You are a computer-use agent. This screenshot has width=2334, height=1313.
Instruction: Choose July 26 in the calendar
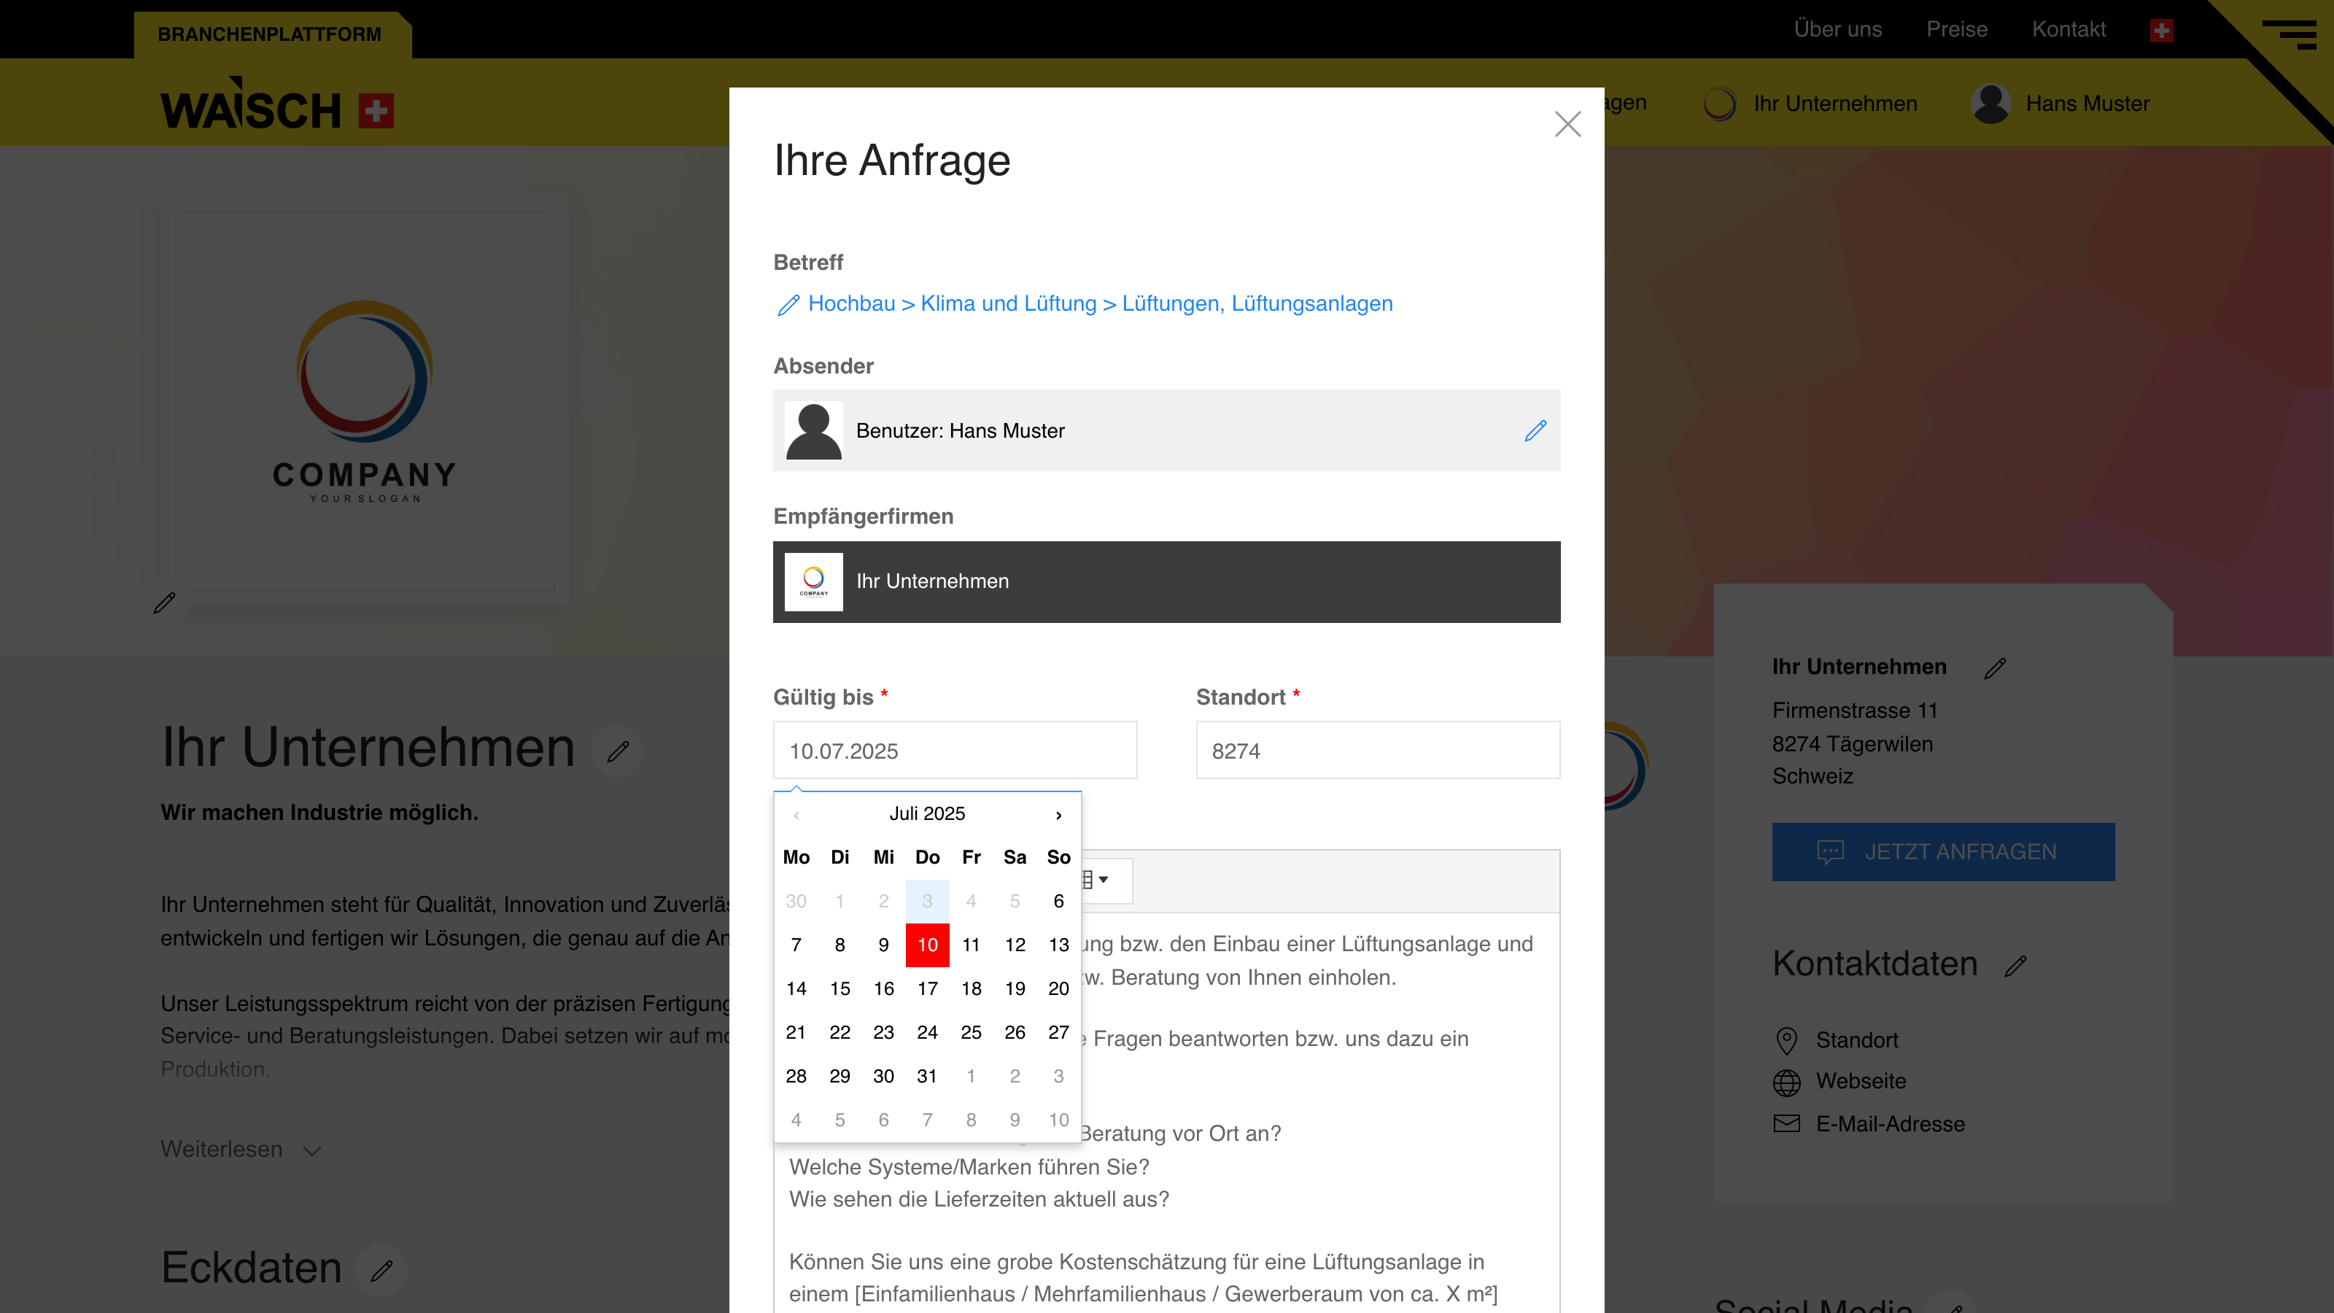(x=1015, y=1032)
